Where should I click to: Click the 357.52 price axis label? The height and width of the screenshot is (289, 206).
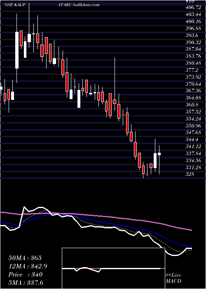(x=193, y=112)
